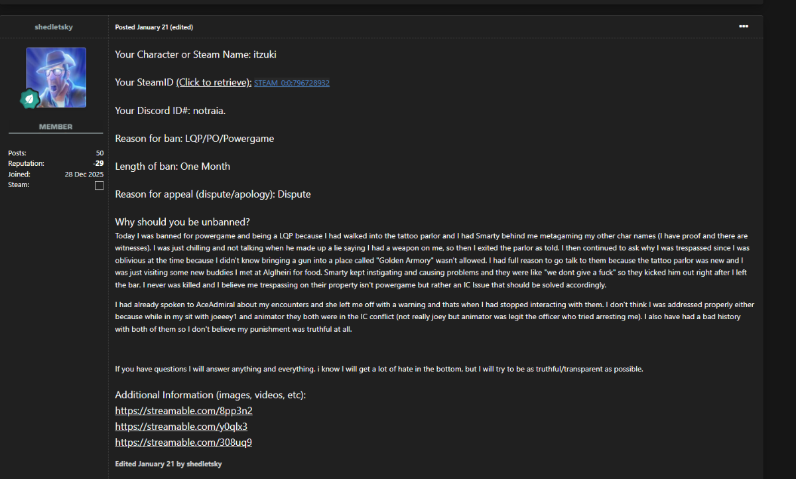Open the STEAM_0:0:796728932 link
Viewport: 796px width, 479px height.
click(292, 83)
